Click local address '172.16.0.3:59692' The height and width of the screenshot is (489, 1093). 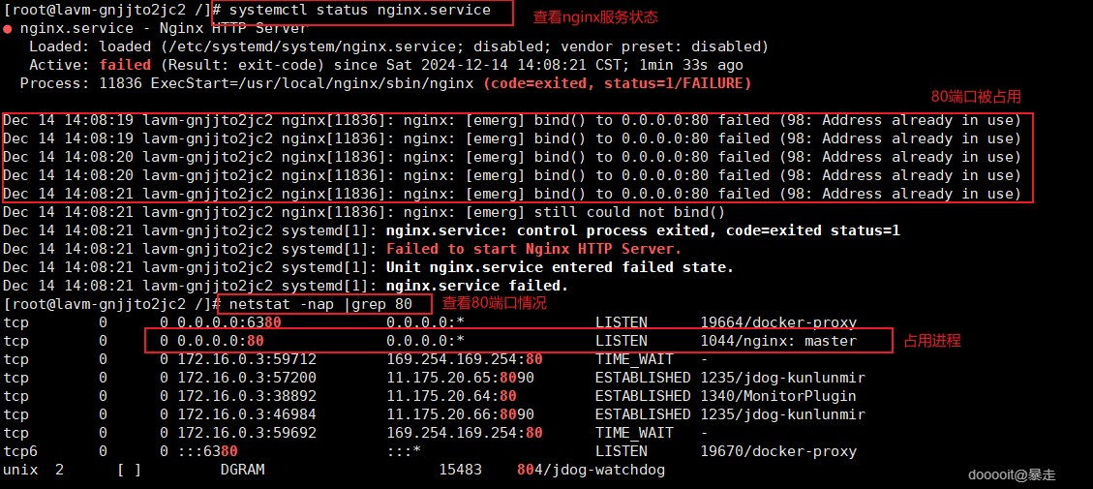coord(246,433)
